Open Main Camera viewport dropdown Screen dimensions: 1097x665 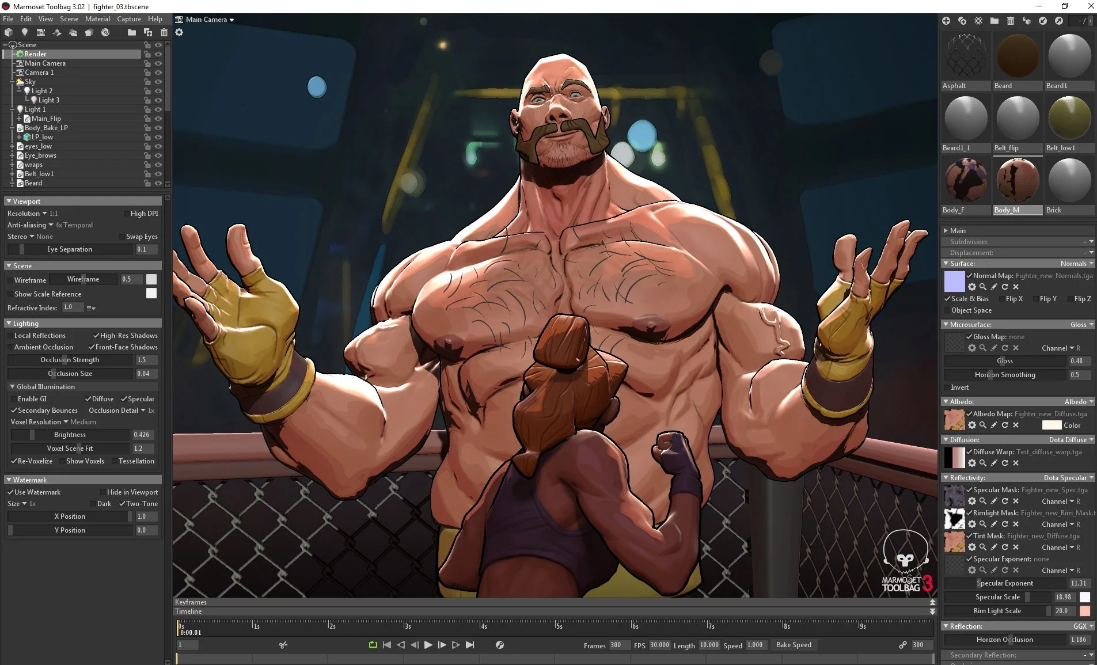click(205, 20)
